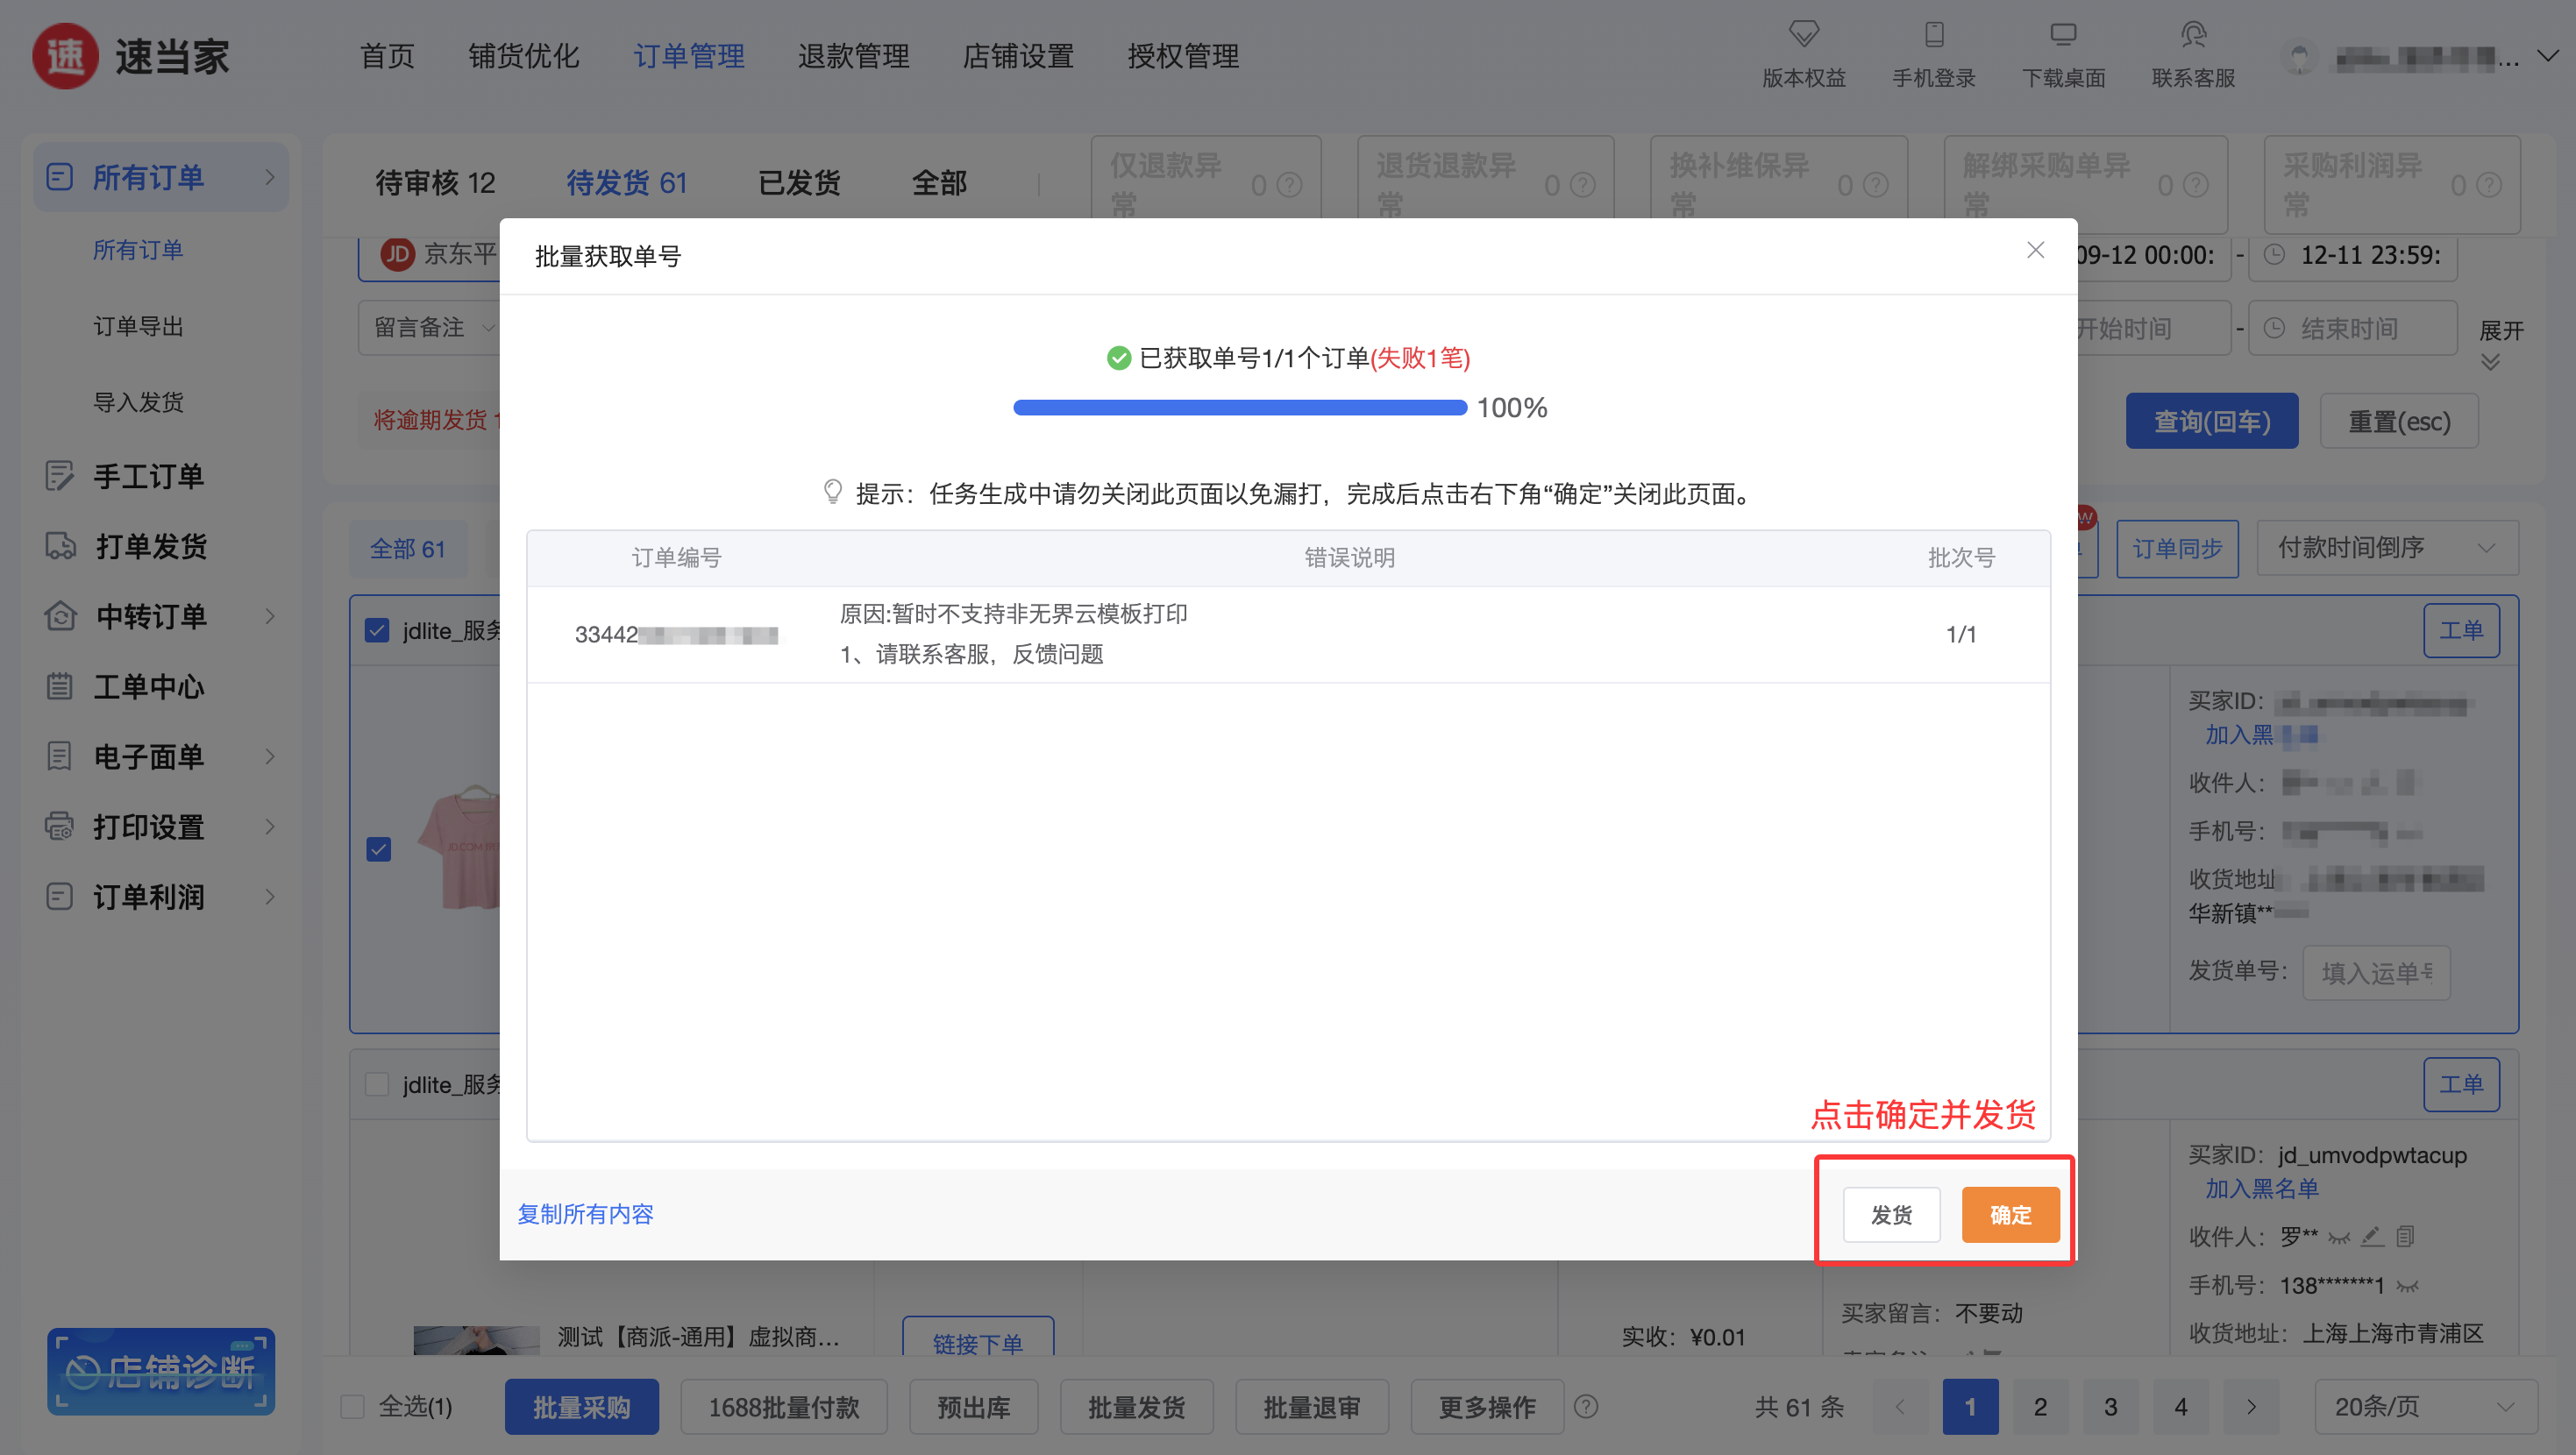
Task: Click the 打单发货 truck icon in sidebar
Action: [60, 546]
